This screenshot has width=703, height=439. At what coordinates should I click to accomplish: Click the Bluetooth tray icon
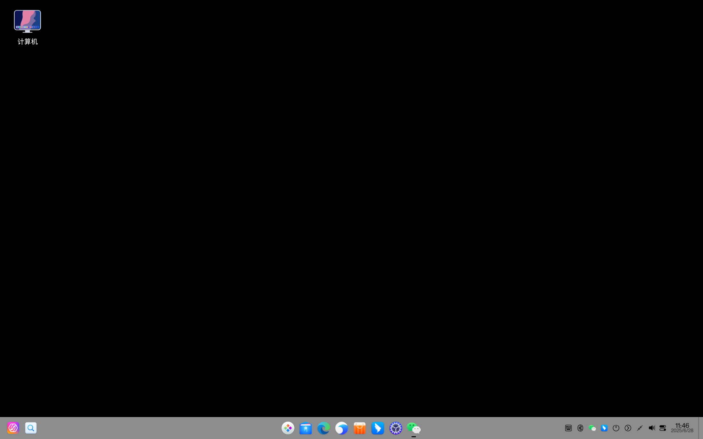pyautogui.click(x=580, y=428)
